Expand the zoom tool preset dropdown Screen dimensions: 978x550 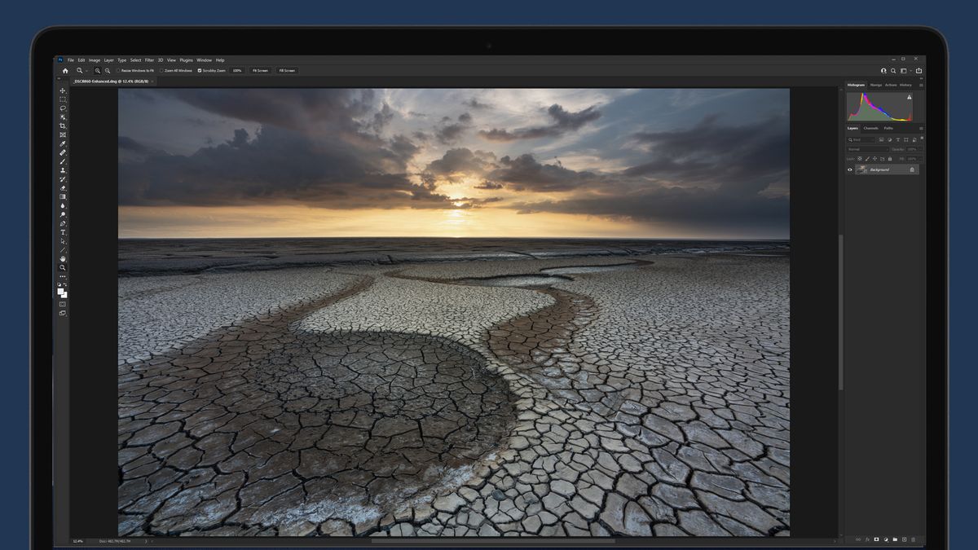(x=86, y=71)
